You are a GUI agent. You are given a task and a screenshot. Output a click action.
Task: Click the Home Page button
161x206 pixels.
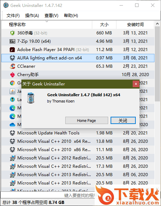point(87,121)
